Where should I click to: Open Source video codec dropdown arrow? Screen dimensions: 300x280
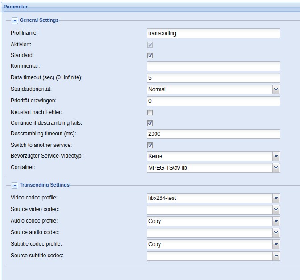click(276, 210)
